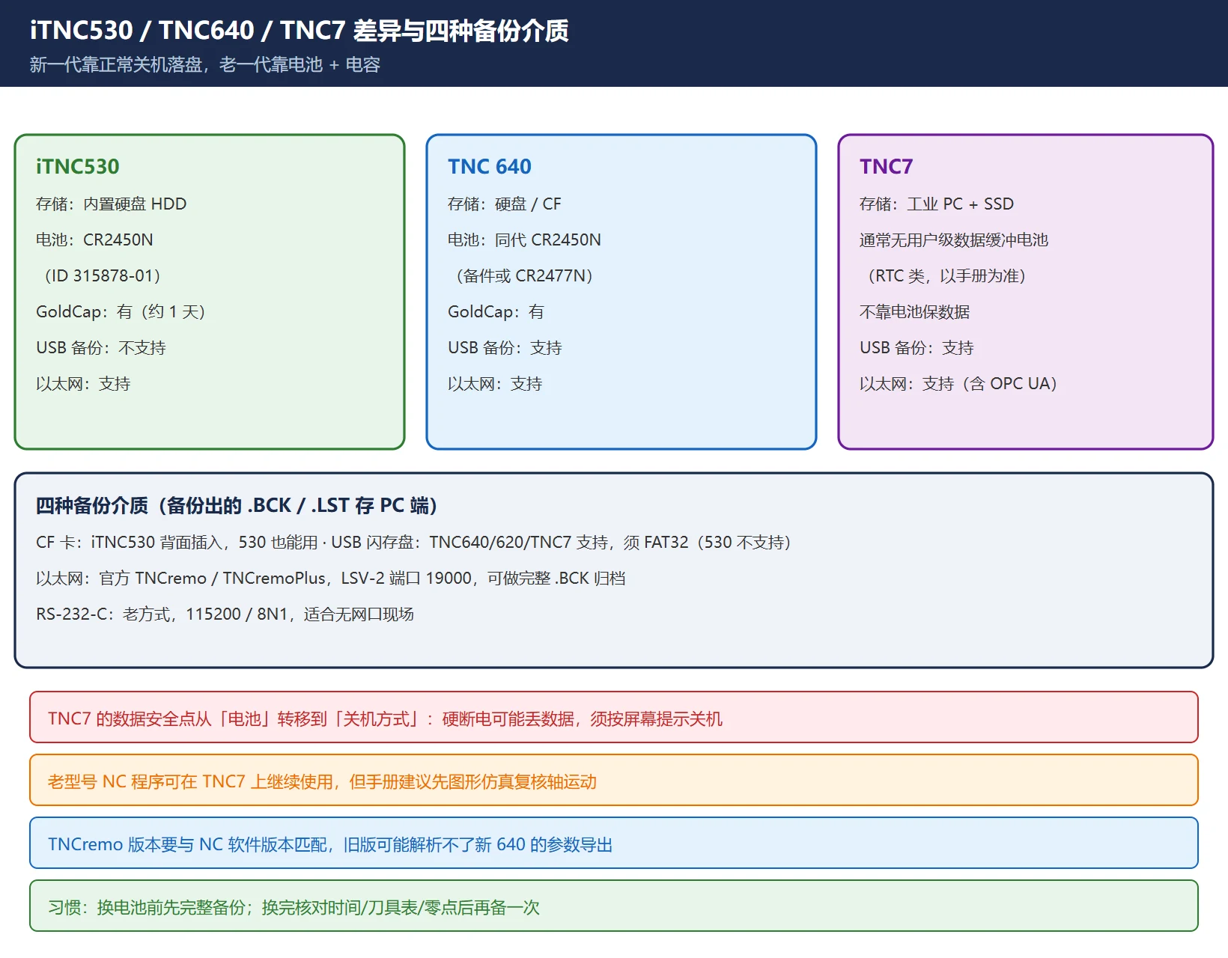Click "USB 备份：支持" in TNC 640 card

click(505, 347)
